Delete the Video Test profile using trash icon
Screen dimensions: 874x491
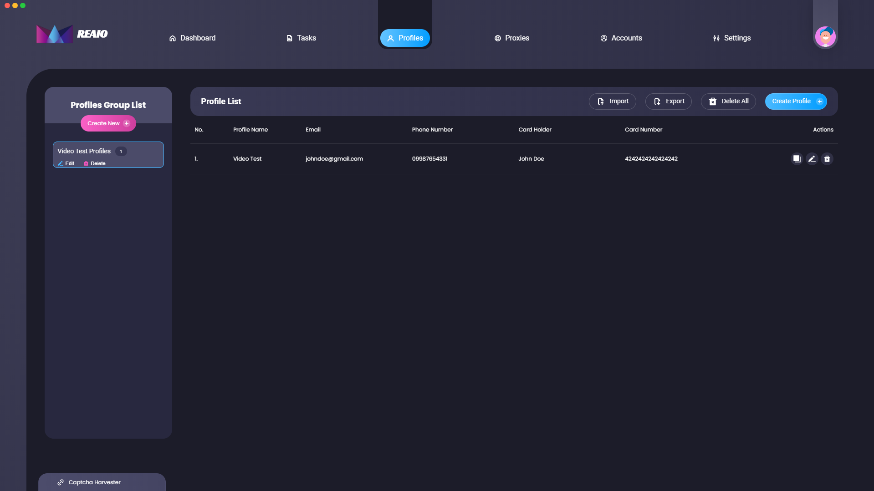coord(827,159)
